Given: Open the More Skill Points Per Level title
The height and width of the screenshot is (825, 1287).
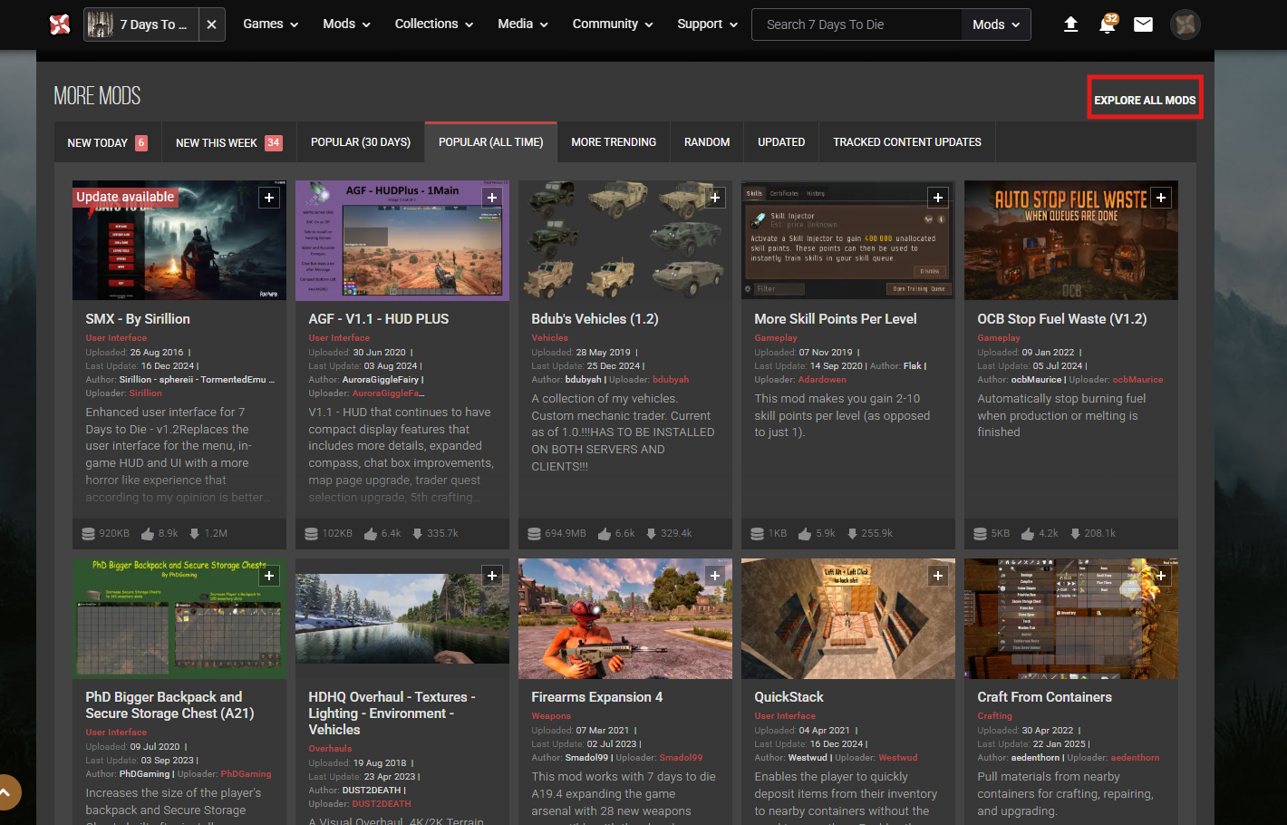Looking at the screenshot, I should pos(836,319).
